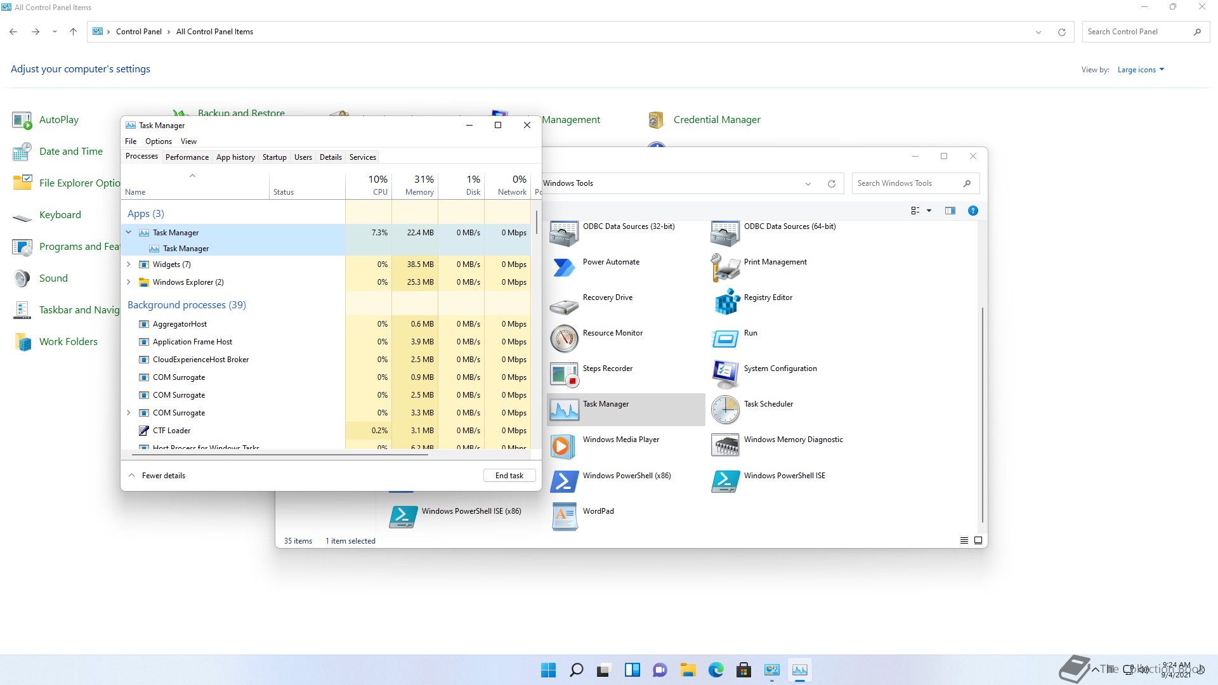The height and width of the screenshot is (685, 1218).
Task: Refresh the Windows Tools window
Action: point(831,184)
